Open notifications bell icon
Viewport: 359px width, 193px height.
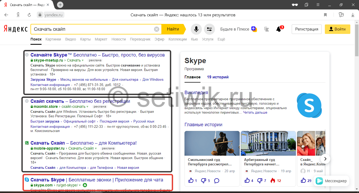tap(279, 29)
